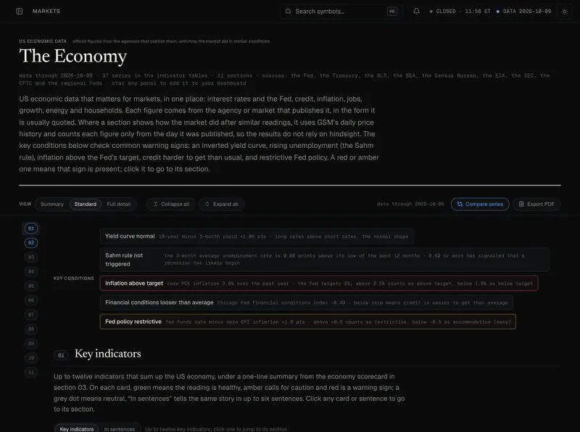580x432 pixels.
Task: Open the notifications bell
Action: tap(416, 11)
